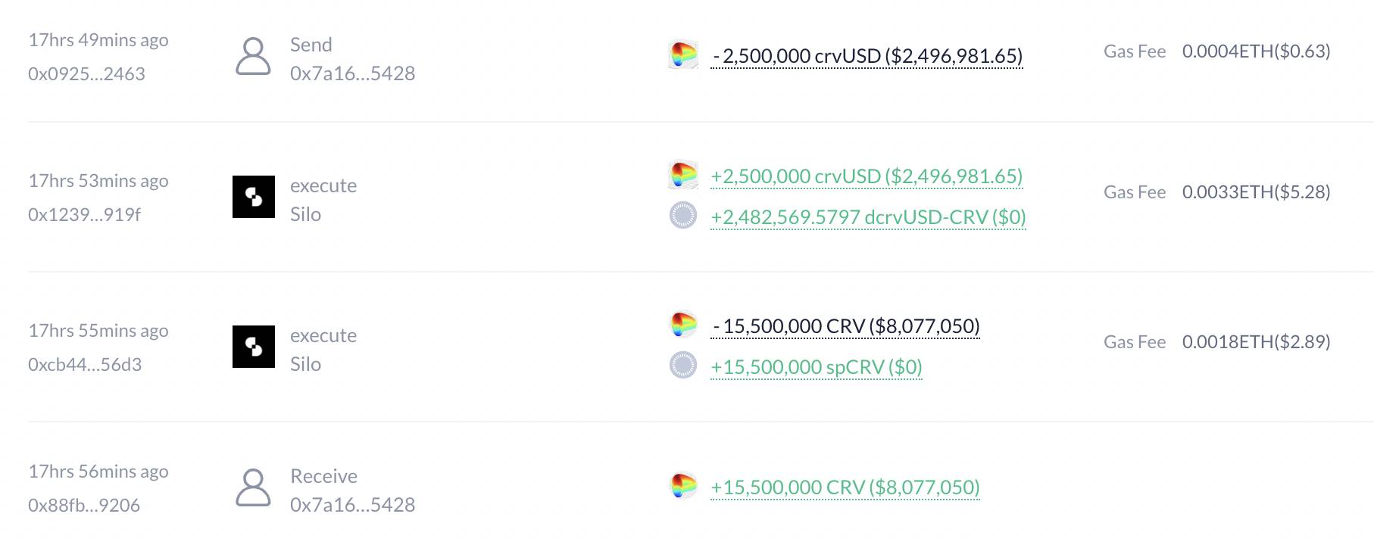This screenshot has width=1374, height=548.
Task: Open transaction hash 0x0925...2463
Action: click(86, 73)
